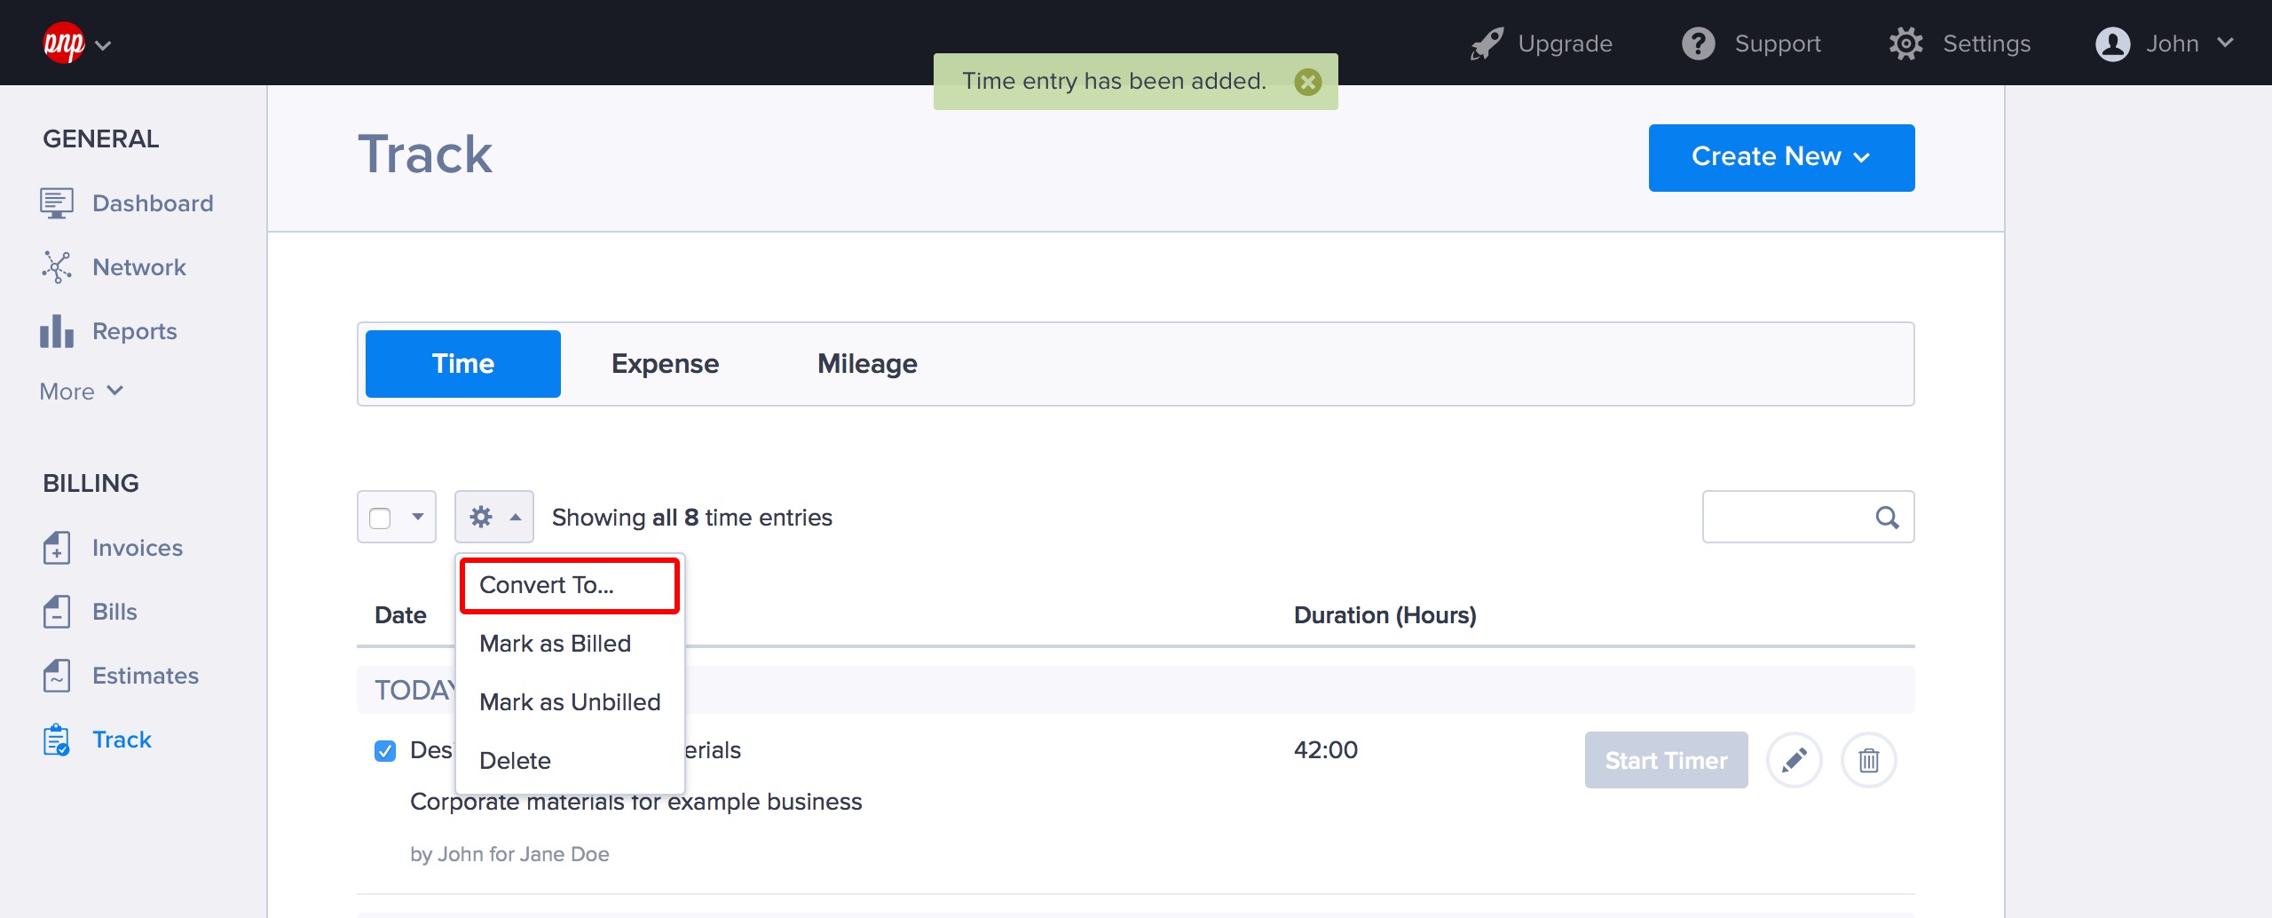This screenshot has width=2272, height=918.
Task: Select Mark as Billed from the menu
Action: click(555, 644)
